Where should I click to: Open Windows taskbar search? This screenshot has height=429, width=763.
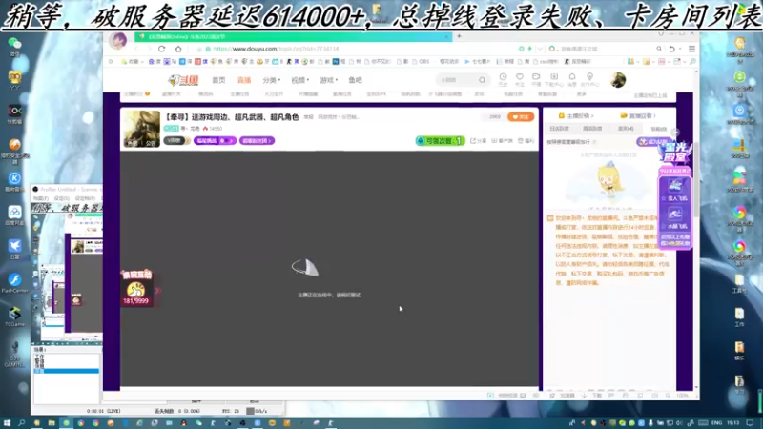[x=21, y=423]
